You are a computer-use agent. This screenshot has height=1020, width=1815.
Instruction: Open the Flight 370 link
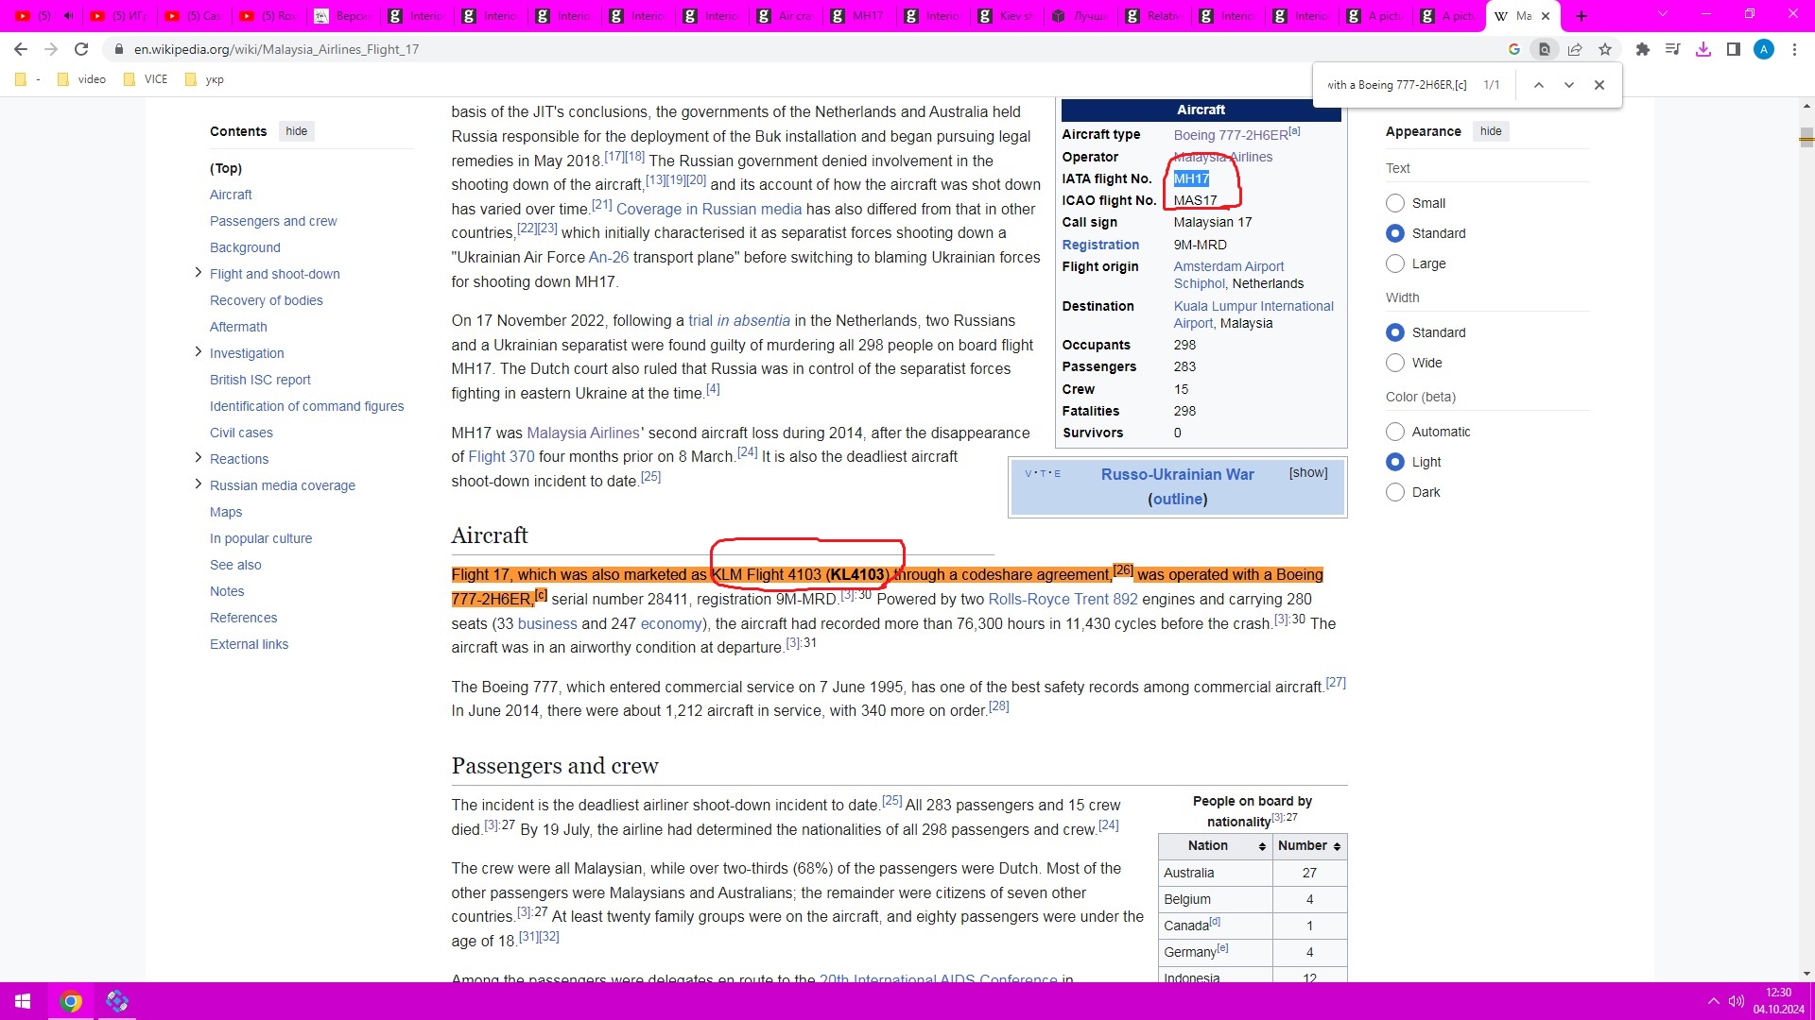coord(501,456)
